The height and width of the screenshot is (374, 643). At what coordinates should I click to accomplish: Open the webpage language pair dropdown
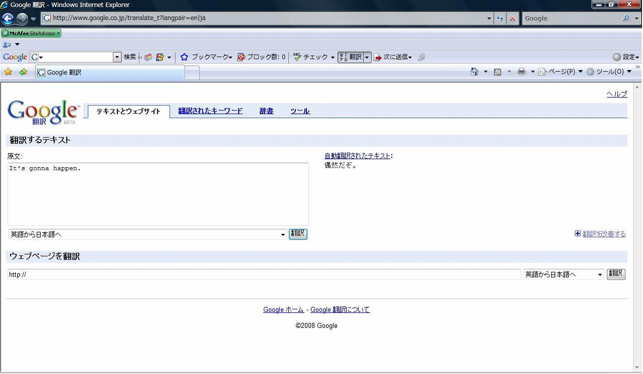(564, 275)
